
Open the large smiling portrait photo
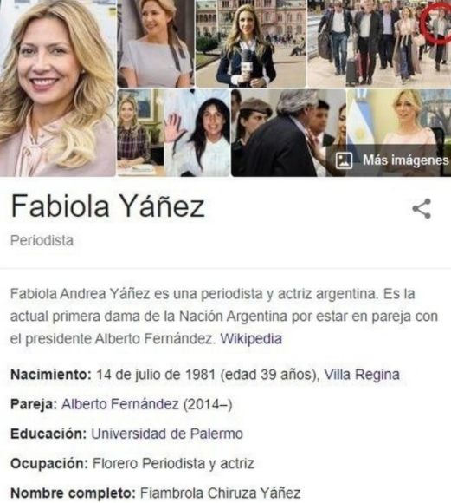pyautogui.click(x=58, y=88)
